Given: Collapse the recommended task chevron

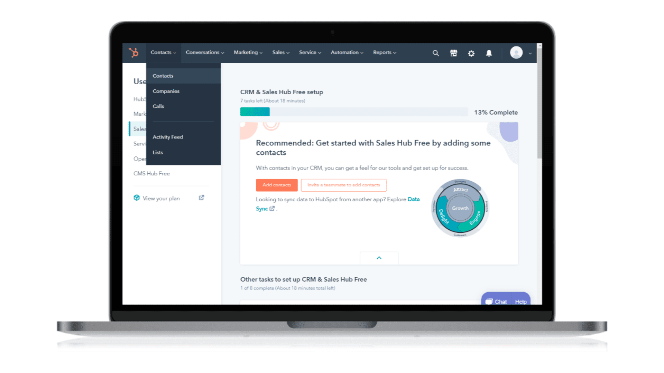Looking at the screenshot, I should click(379, 258).
